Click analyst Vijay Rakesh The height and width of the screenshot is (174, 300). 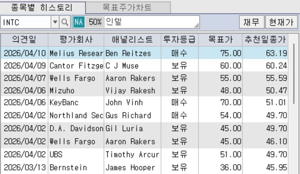(x=130, y=90)
